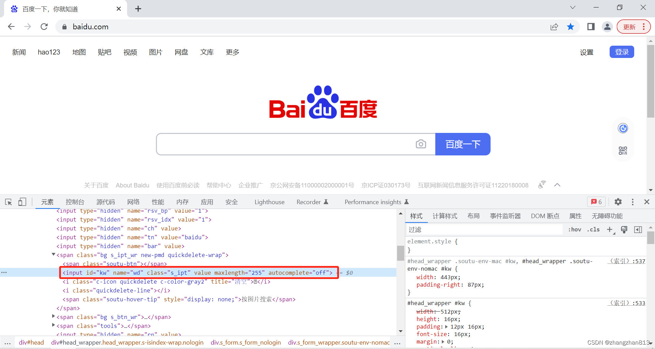Close the DevTools panel
655x349 pixels.
646,202
